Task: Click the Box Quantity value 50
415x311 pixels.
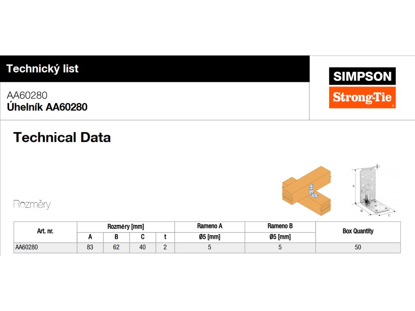Action: pos(358,247)
